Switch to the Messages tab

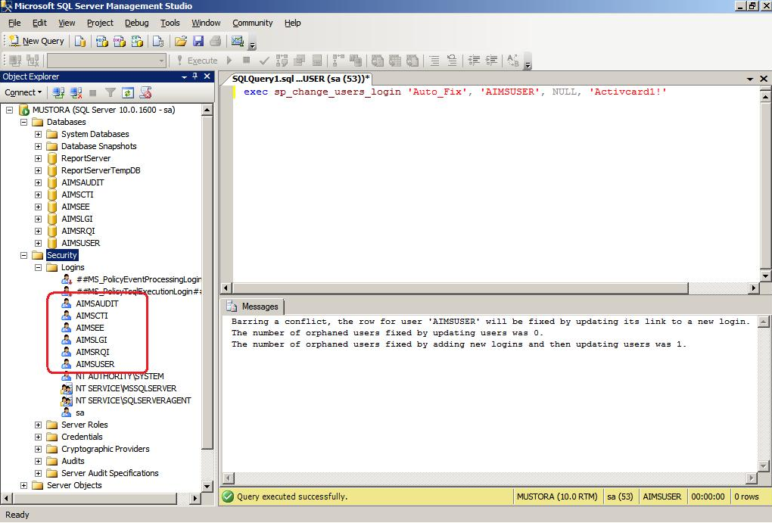(x=254, y=307)
